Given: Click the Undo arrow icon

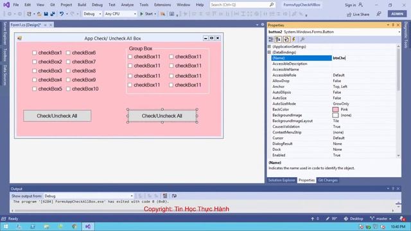Looking at the screenshot, I should click(62, 14).
